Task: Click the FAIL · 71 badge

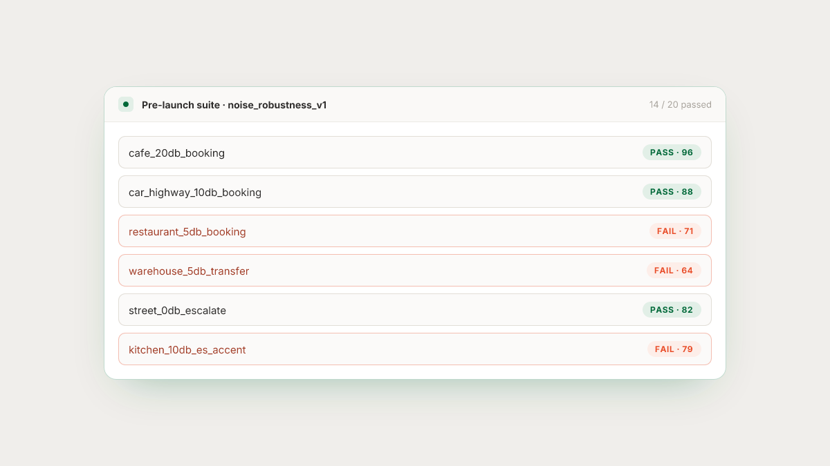Action: point(675,231)
